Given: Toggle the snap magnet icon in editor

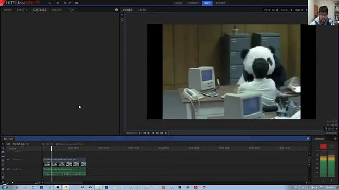Looking at the screenshot, I should coord(3,182).
